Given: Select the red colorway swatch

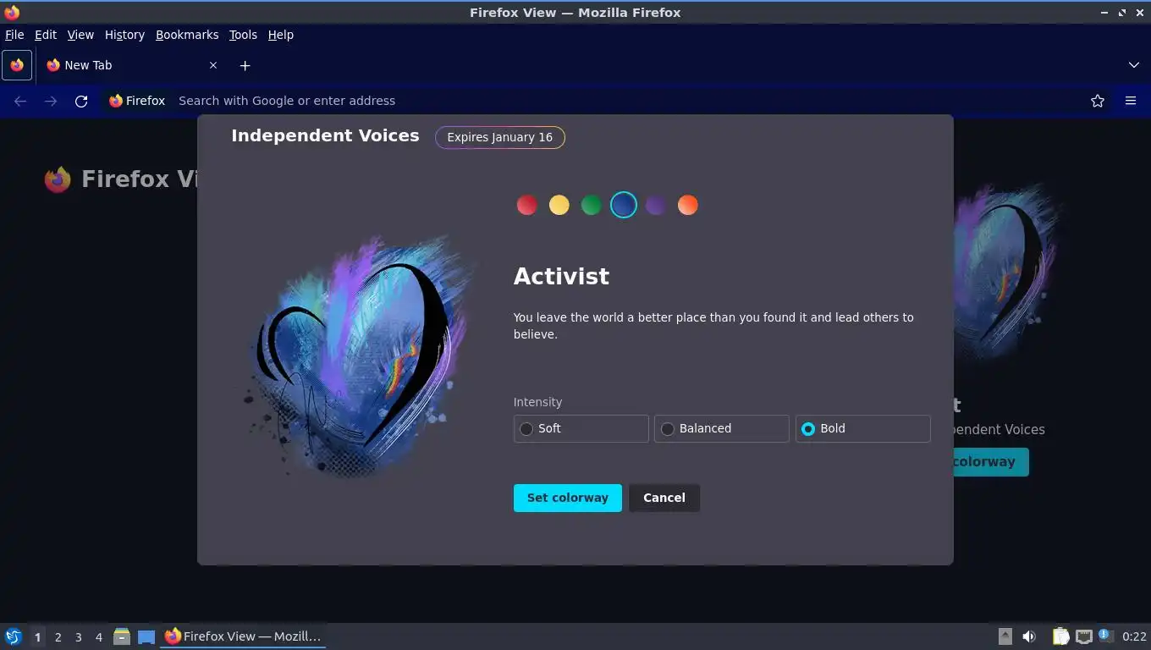Looking at the screenshot, I should pos(527,205).
